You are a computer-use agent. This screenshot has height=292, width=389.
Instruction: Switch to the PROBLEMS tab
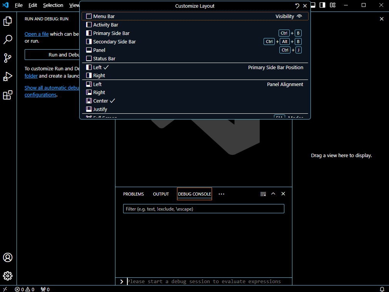click(134, 194)
